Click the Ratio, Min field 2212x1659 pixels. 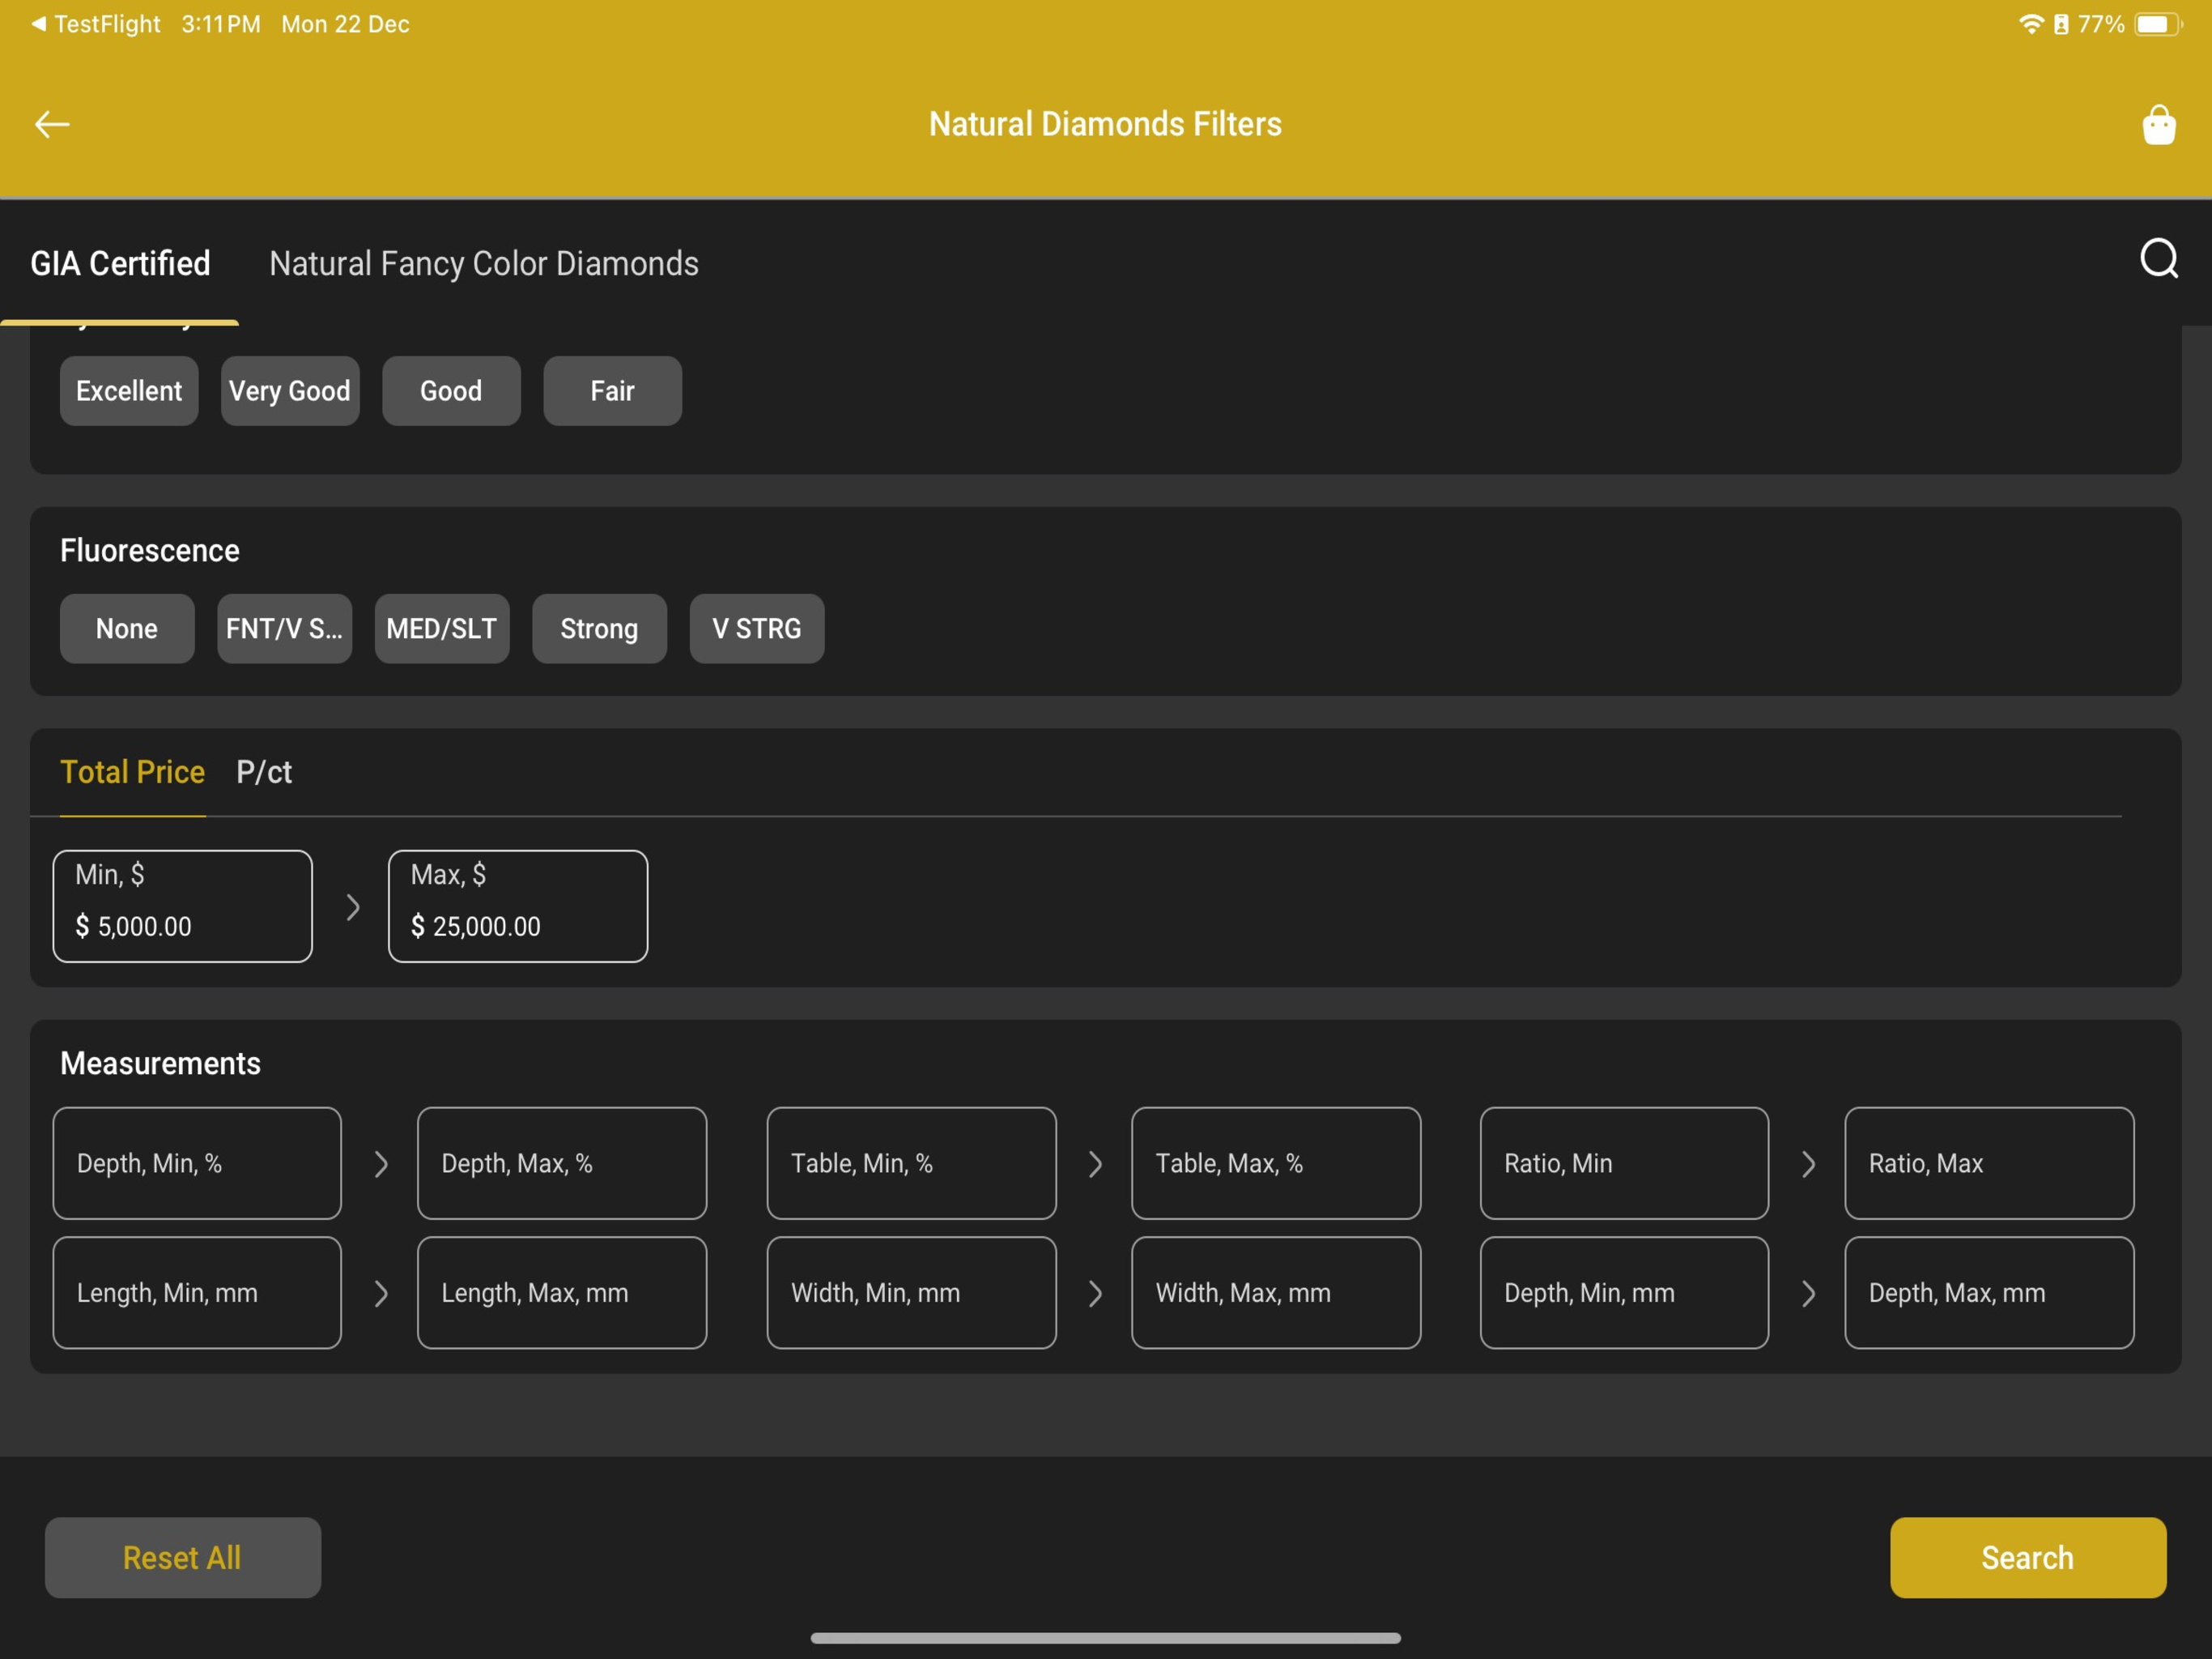[1624, 1162]
